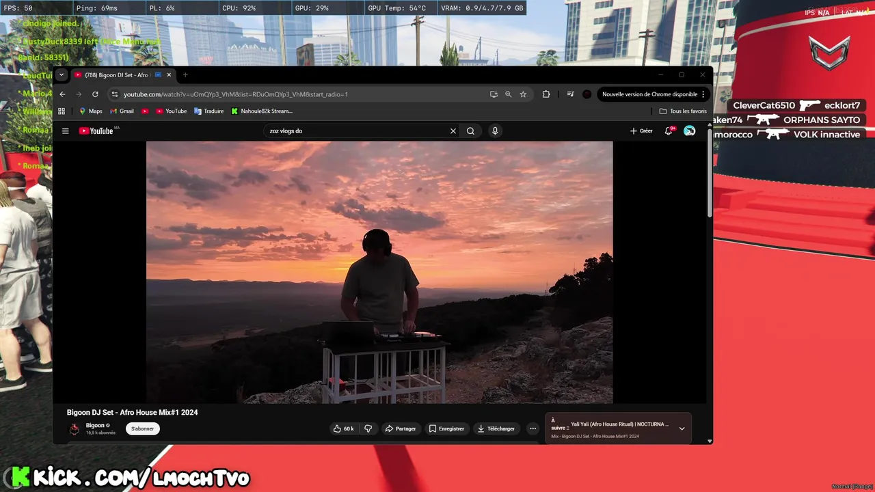Click the Enregistrer button
The width and height of the screenshot is (875, 492).
coord(446,428)
